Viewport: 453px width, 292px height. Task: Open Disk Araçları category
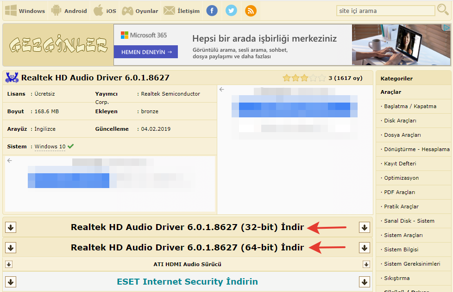400,121
